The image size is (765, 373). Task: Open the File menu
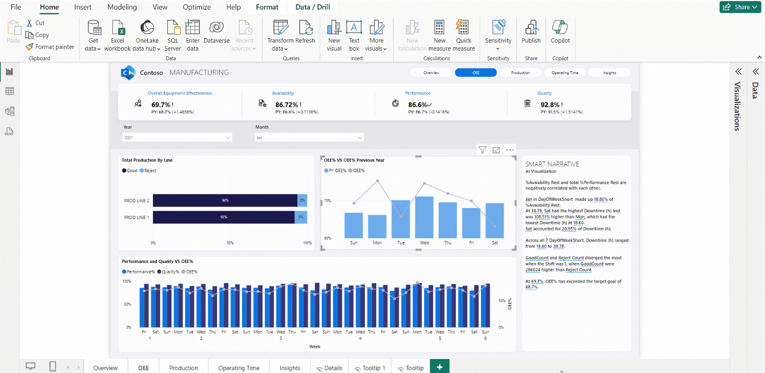pos(16,7)
